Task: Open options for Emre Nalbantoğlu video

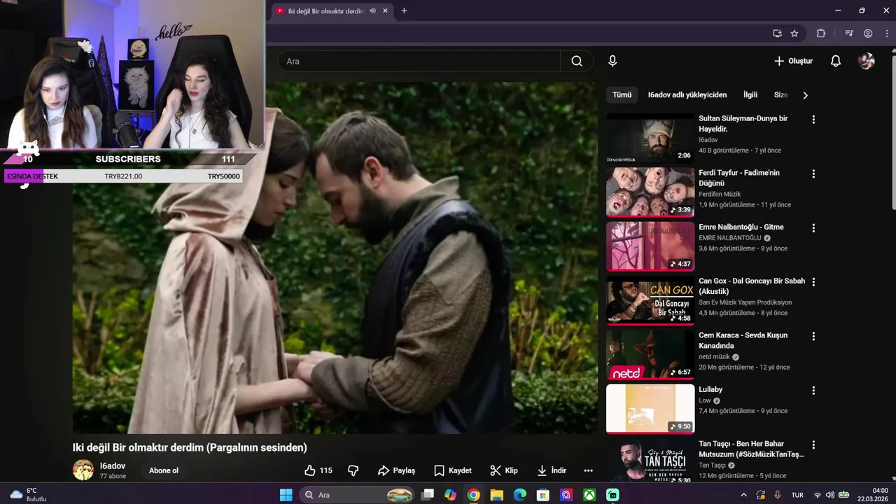Action: coord(813,228)
